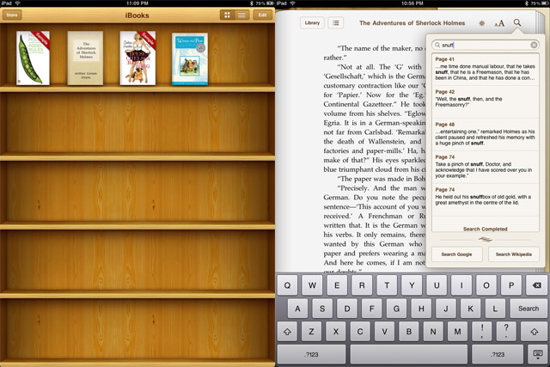550x367 pixels.
Task: Tap the right .?123 key
Action: (x=498, y=354)
